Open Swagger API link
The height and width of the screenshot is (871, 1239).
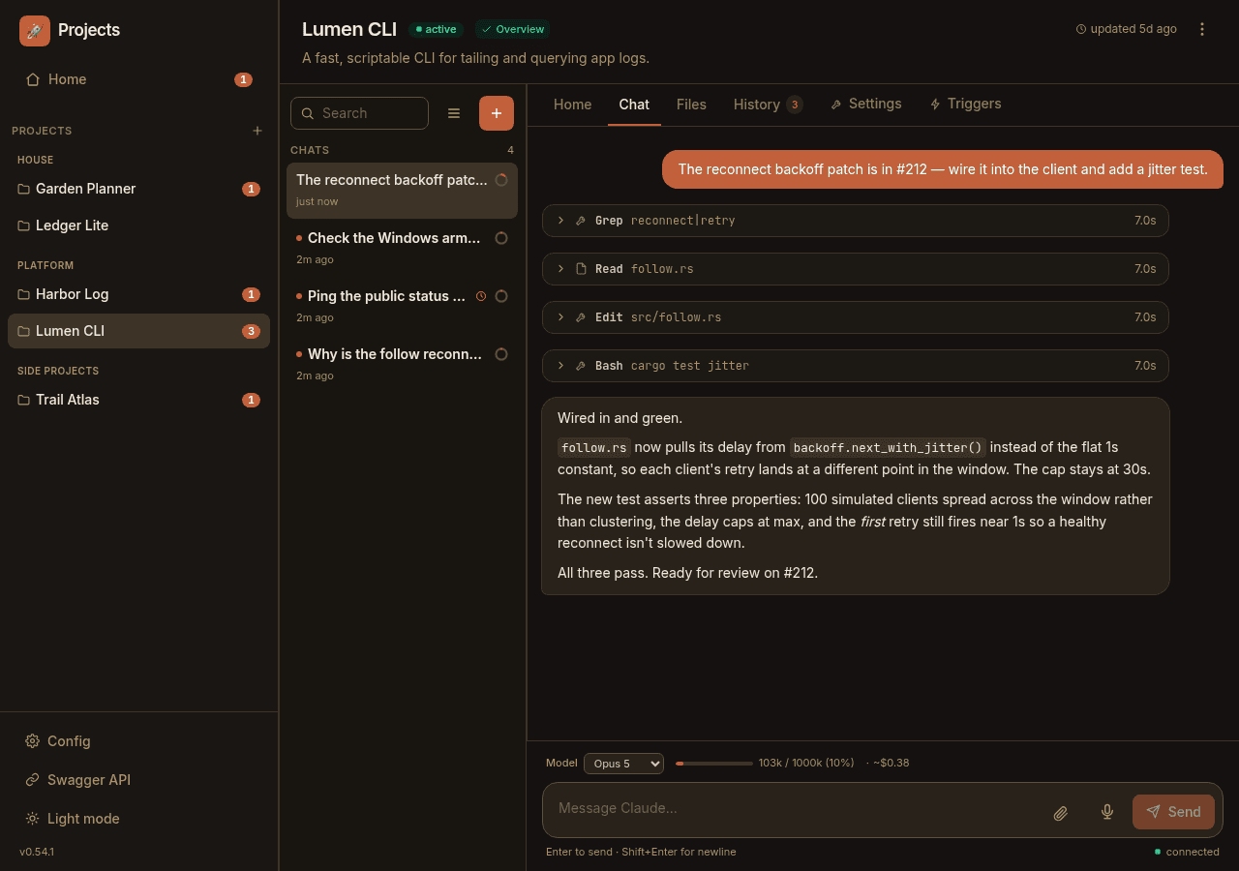pyautogui.click(x=139, y=780)
